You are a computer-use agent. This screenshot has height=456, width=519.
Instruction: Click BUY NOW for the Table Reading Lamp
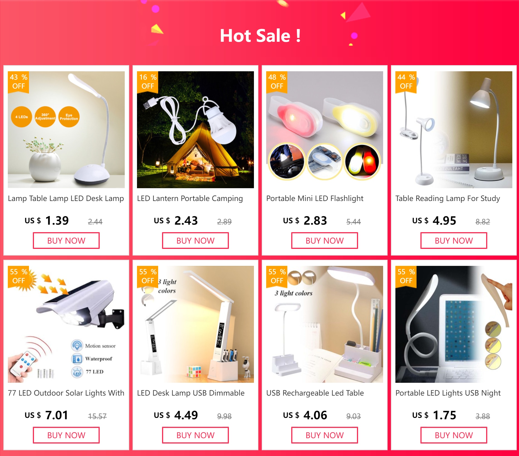tap(454, 241)
